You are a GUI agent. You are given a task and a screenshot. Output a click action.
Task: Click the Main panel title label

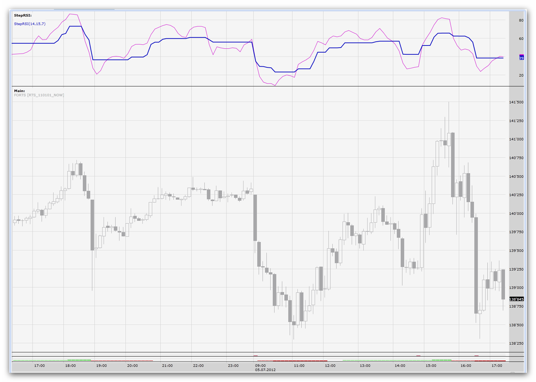point(19,91)
